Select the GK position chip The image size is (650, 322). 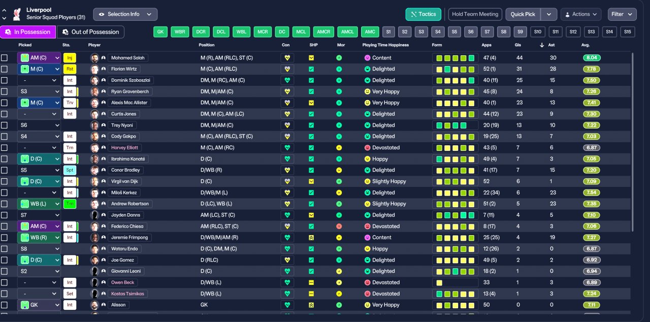point(160,32)
